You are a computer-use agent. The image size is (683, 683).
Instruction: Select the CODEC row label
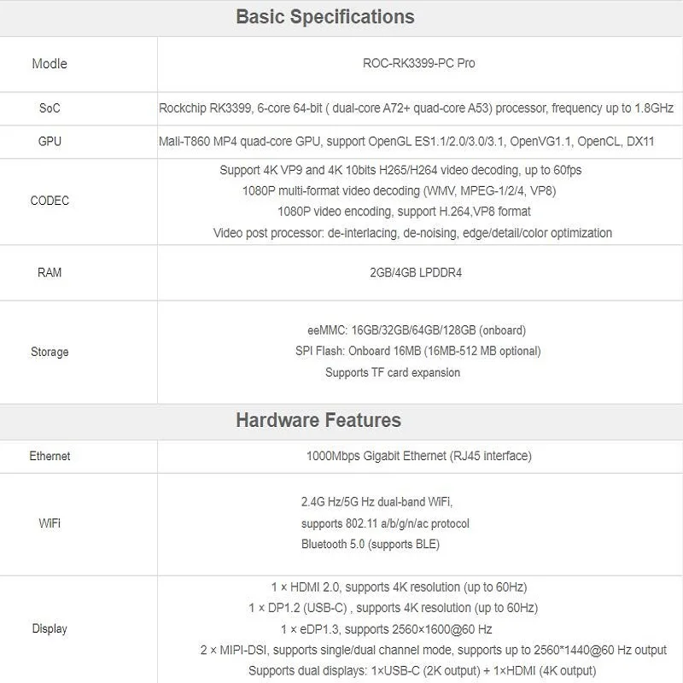(x=50, y=201)
